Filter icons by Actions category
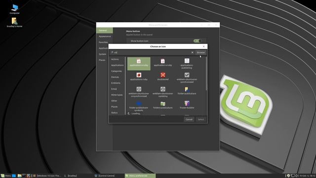The image size is (316, 178). (x=115, y=59)
